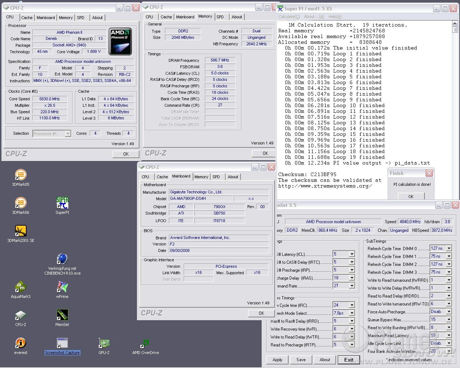Open the 3DMark05 desktop icon
460x368 pixels.
pyautogui.click(x=20, y=175)
